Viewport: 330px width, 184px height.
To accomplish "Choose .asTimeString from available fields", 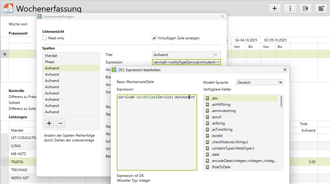I will 222,130.
